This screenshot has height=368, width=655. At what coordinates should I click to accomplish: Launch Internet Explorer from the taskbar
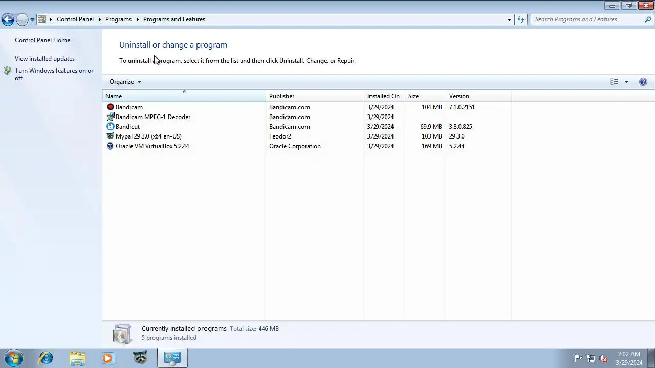[46, 358]
